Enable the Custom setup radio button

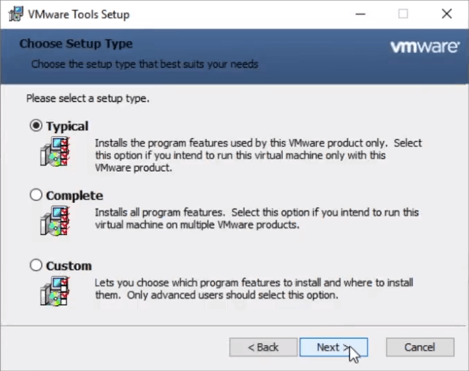point(36,266)
